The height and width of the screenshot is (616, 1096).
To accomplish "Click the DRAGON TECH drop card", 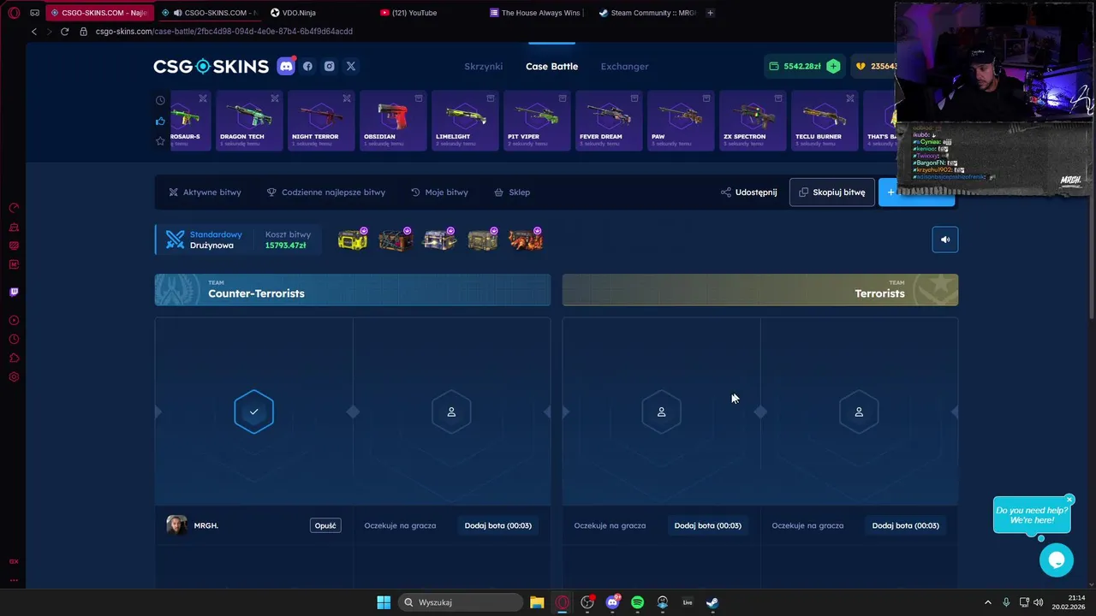I will click(x=248, y=121).
